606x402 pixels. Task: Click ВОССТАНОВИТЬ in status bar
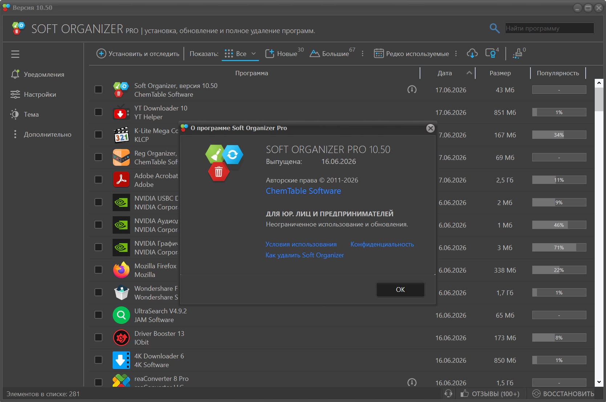[563, 394]
